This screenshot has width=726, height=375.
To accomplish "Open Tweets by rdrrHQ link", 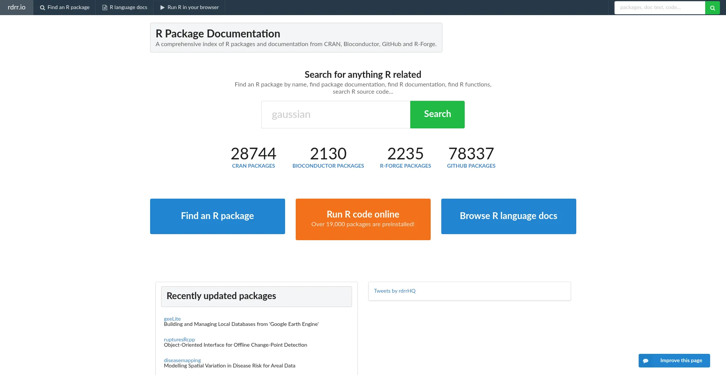I will coord(394,291).
